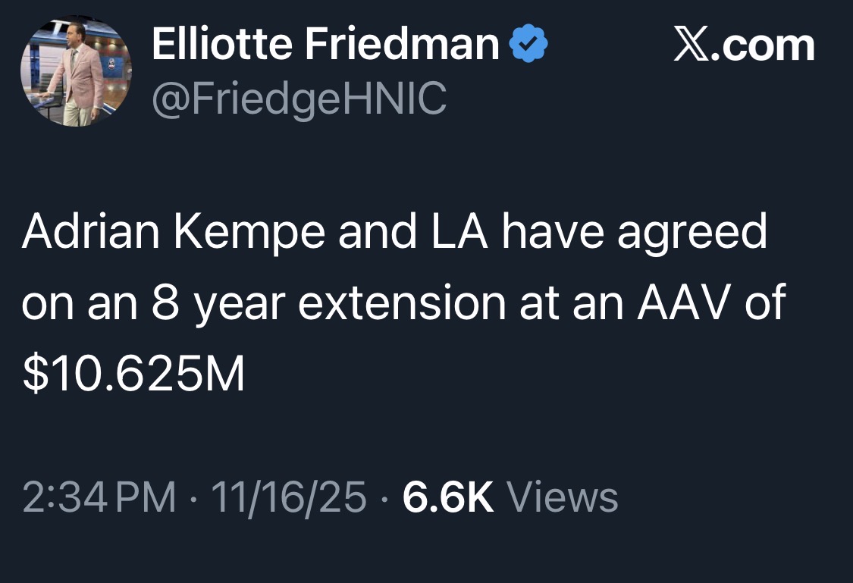Click the blue verified checkmark badge
Image resolution: width=853 pixels, height=583 pixels.
tap(527, 45)
